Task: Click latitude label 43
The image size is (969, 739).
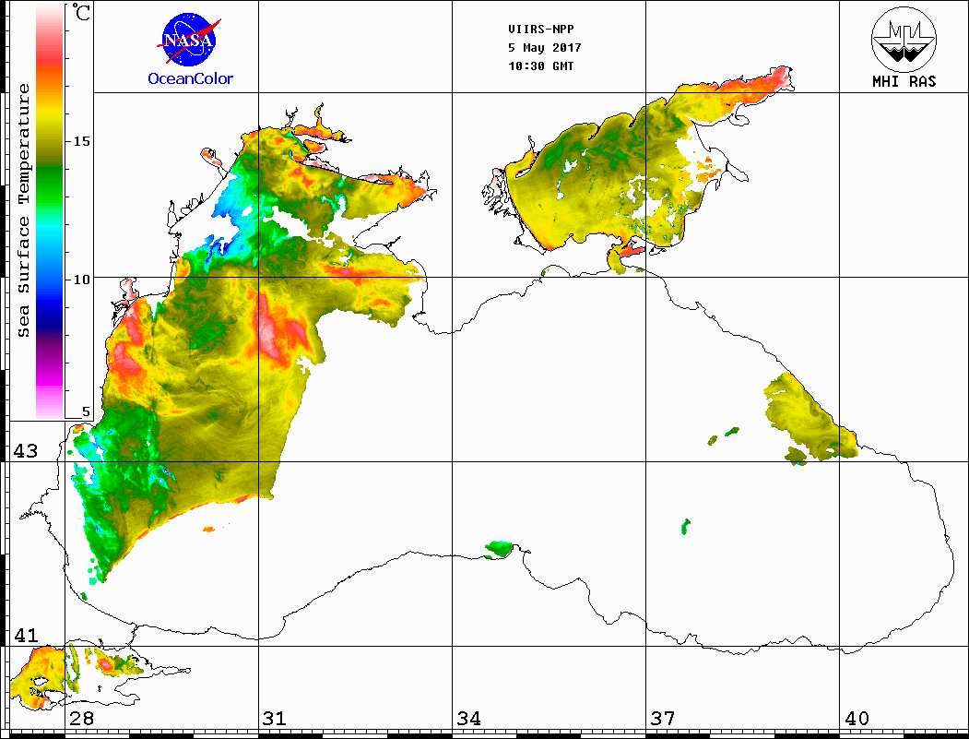Action: (x=25, y=451)
